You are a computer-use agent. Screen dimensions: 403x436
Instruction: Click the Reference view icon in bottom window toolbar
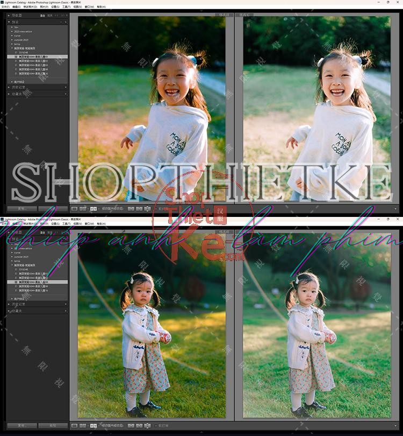click(x=83, y=425)
